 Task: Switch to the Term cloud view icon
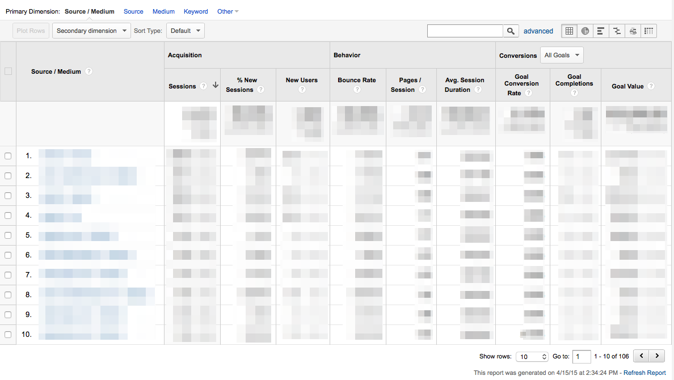point(633,31)
